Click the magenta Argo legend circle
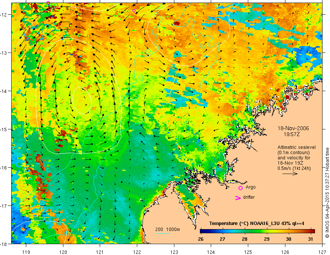330x255 pixels. tap(240, 188)
